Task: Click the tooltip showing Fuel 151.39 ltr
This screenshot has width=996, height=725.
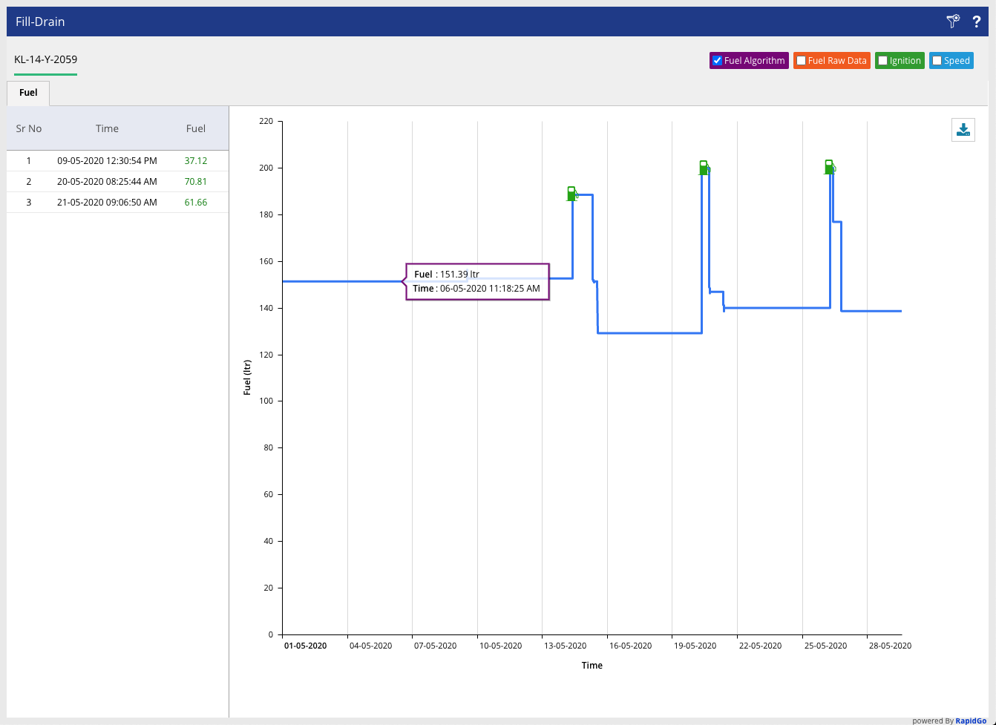Action: (477, 281)
